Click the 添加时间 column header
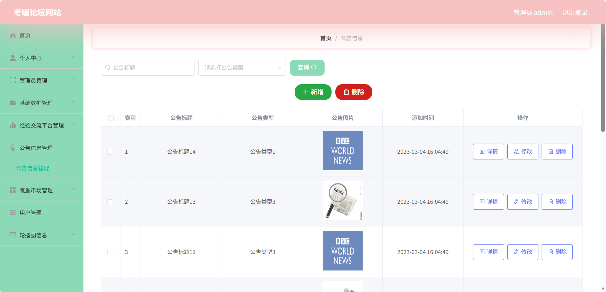The height and width of the screenshot is (292, 606). 423,118
